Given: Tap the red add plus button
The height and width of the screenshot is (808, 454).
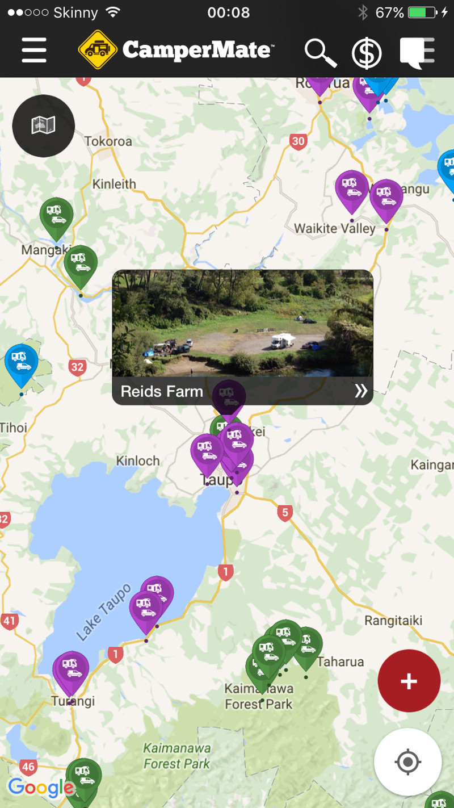Looking at the screenshot, I should pyautogui.click(x=409, y=681).
